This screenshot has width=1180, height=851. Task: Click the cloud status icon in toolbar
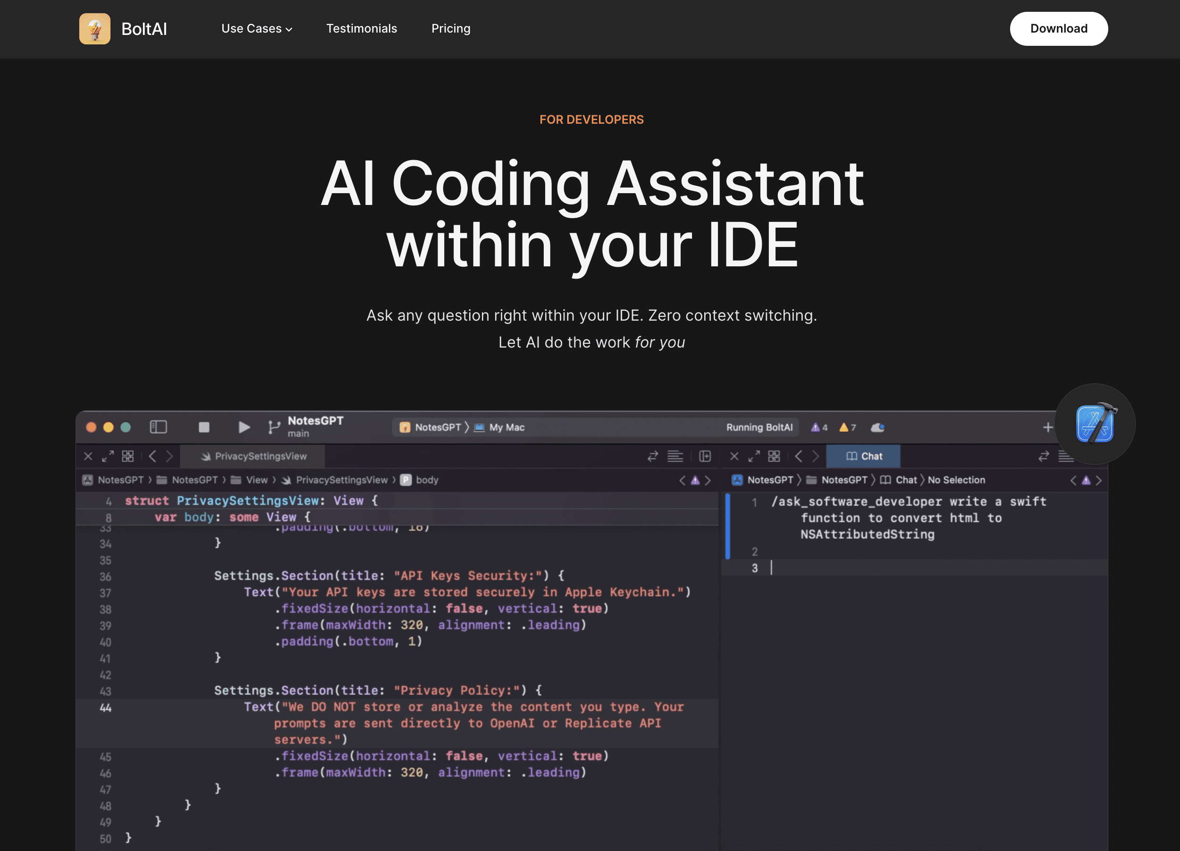pyautogui.click(x=878, y=427)
